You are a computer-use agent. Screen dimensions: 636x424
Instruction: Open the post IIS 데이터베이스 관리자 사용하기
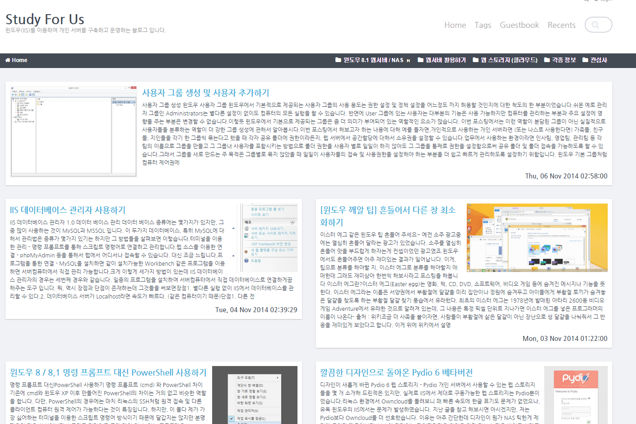tap(68, 210)
